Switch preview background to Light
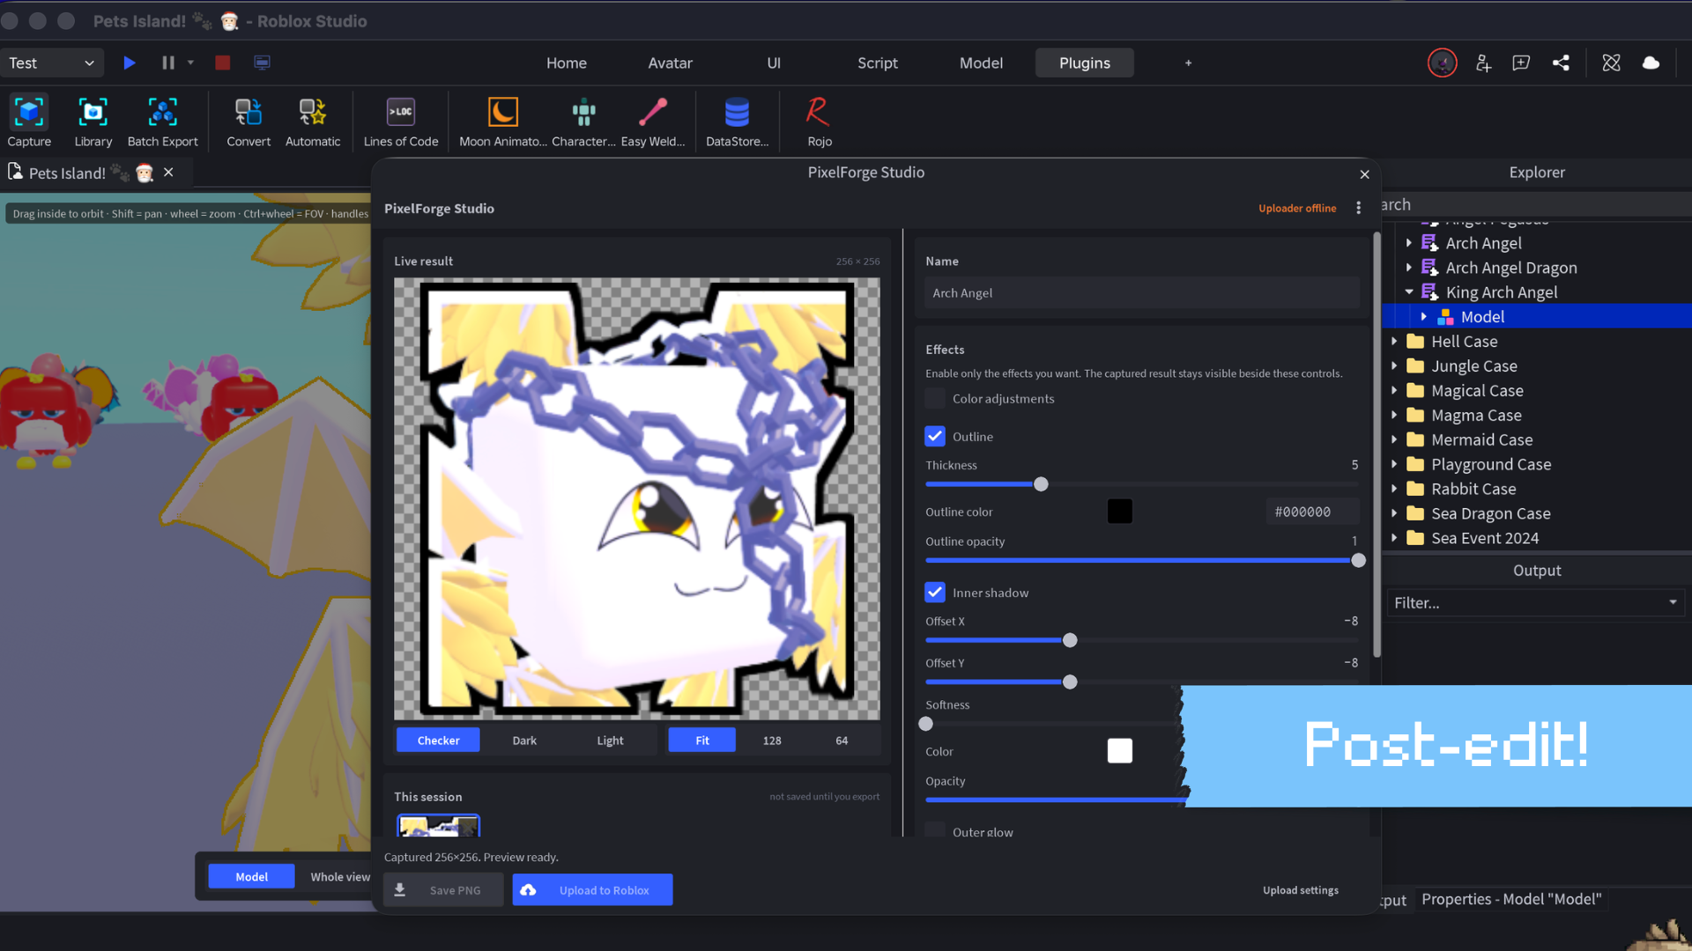This screenshot has width=1692, height=951. 610,741
